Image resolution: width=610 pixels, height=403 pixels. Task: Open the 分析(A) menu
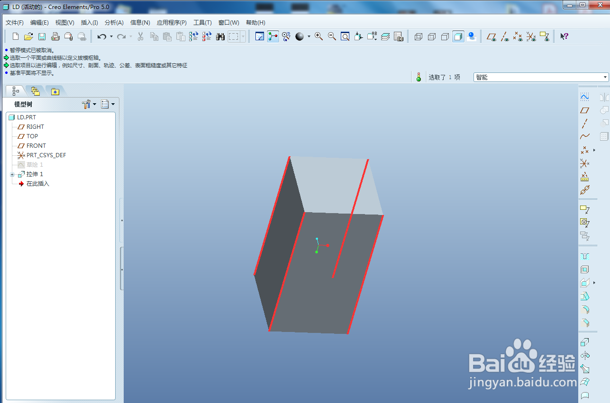click(x=114, y=23)
